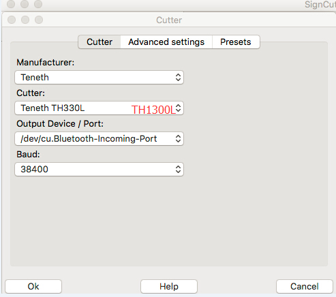
Task: Open the Advanced settings tab
Action: click(166, 42)
